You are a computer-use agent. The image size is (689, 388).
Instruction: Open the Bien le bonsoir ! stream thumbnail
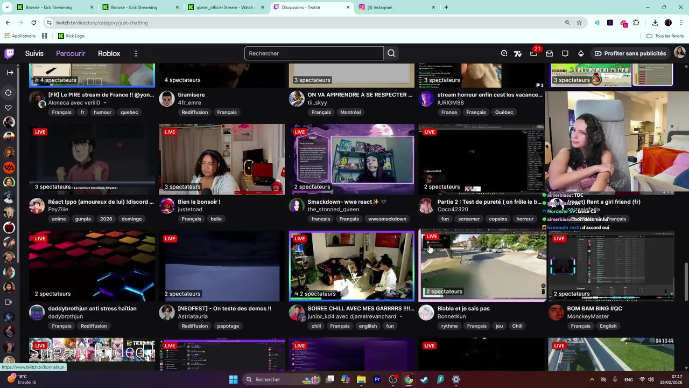click(x=222, y=159)
